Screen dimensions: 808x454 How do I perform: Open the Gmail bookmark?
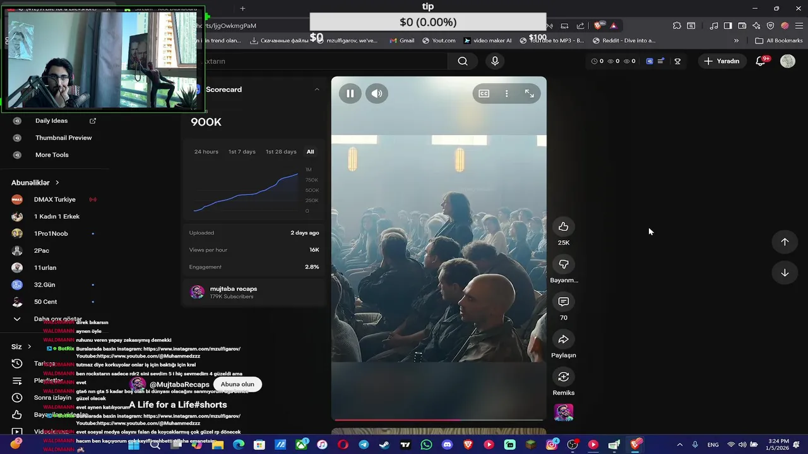[401, 40]
